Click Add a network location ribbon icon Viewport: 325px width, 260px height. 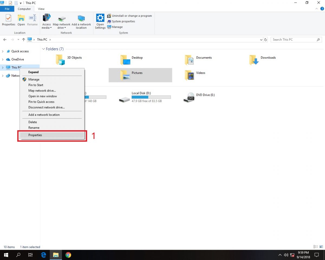(81, 18)
